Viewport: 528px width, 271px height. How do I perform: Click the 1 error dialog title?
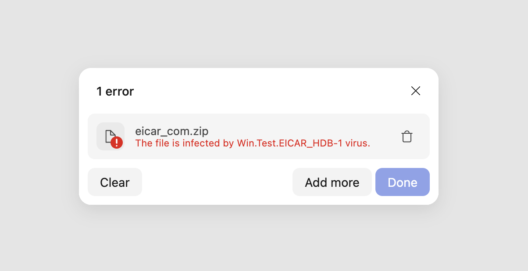(115, 91)
